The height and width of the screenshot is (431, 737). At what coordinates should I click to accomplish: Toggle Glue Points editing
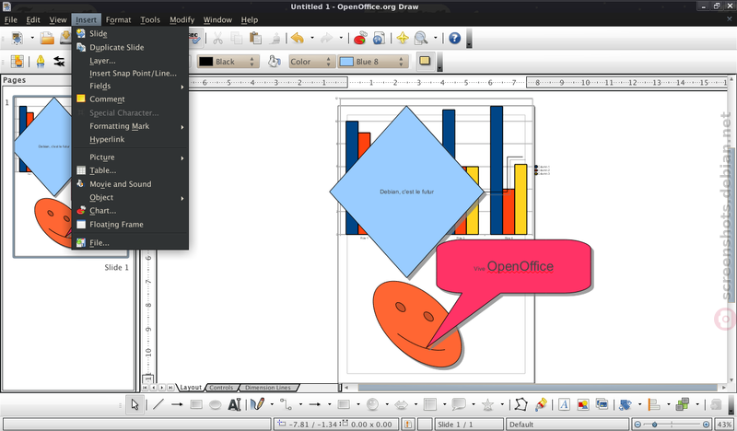(541, 404)
